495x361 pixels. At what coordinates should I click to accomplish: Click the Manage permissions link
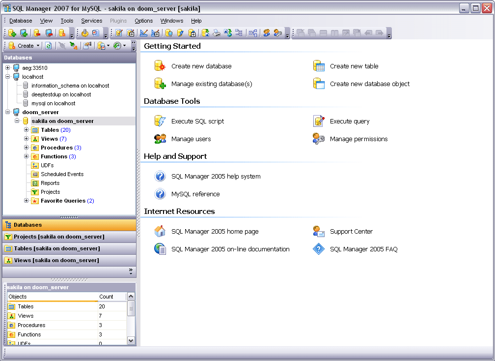click(350, 139)
